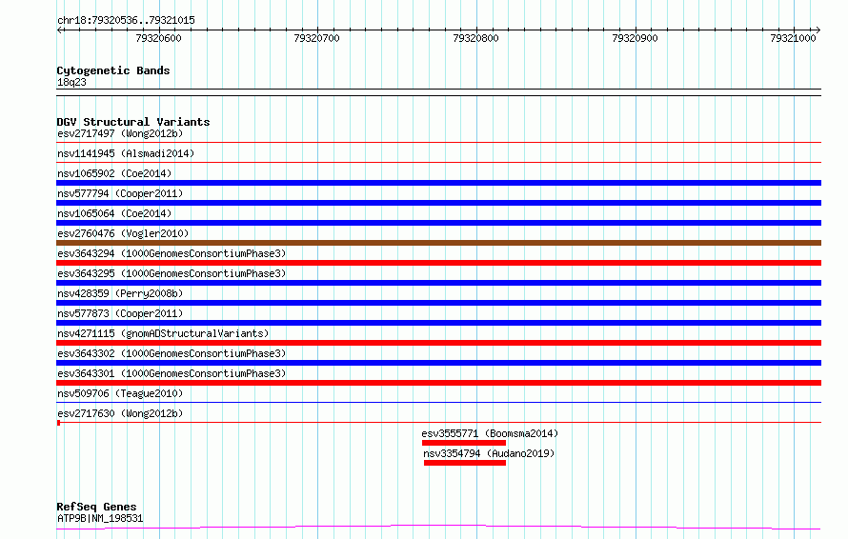The width and height of the screenshot is (848, 539).
Task: Click the red bar under esv3555771 (Boomsma2014)
Action: [x=464, y=443]
